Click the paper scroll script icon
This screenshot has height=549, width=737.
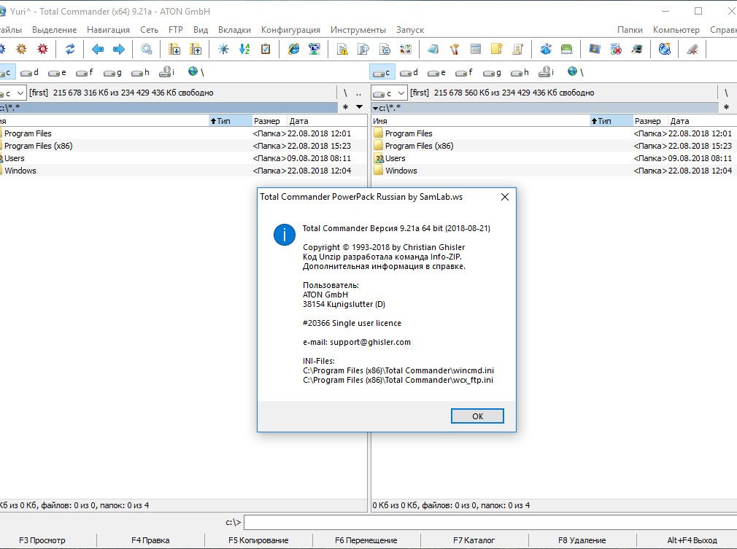[517, 49]
